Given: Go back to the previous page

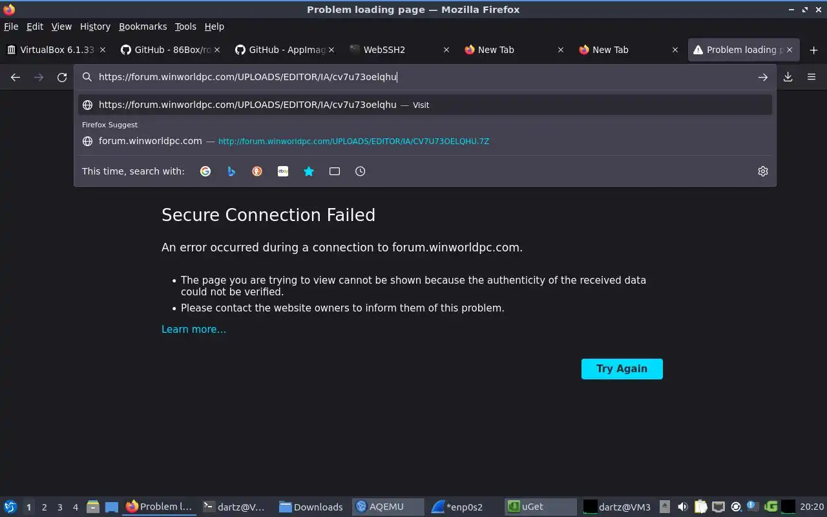Looking at the screenshot, I should pyautogui.click(x=16, y=77).
